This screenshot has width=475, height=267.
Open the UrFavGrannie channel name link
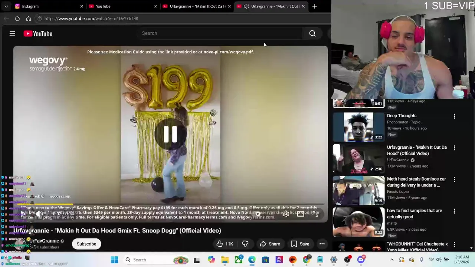click(x=45, y=241)
